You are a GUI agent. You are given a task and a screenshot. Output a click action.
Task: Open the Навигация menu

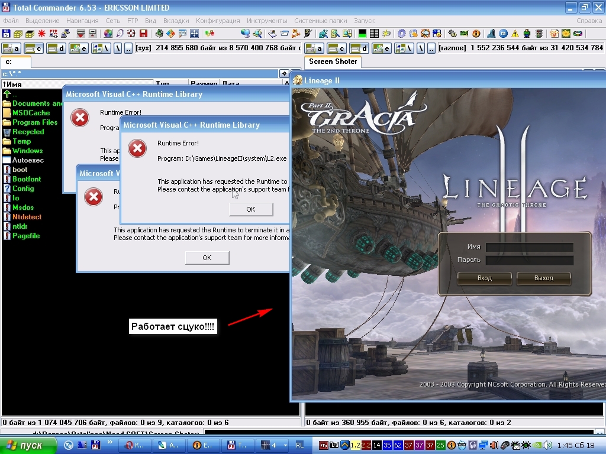[x=82, y=21]
